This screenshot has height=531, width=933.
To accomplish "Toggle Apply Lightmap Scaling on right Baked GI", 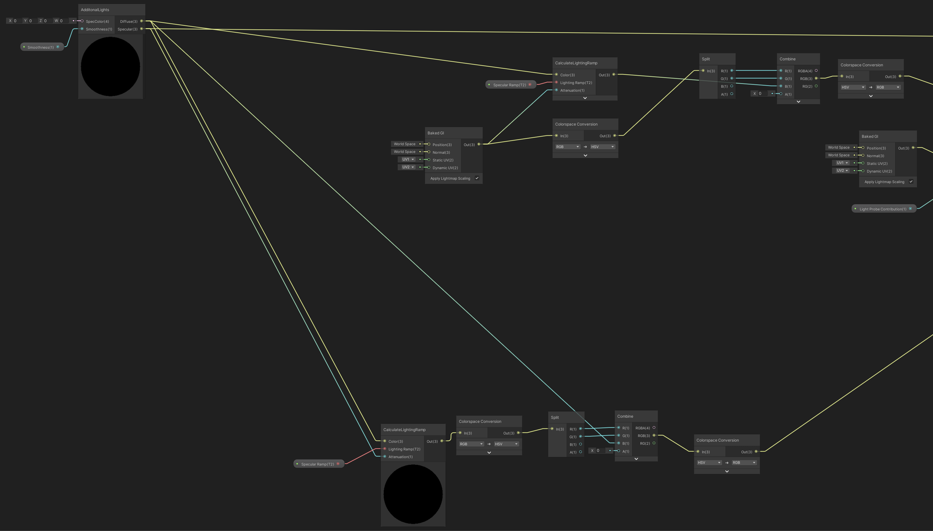I will [x=911, y=182].
